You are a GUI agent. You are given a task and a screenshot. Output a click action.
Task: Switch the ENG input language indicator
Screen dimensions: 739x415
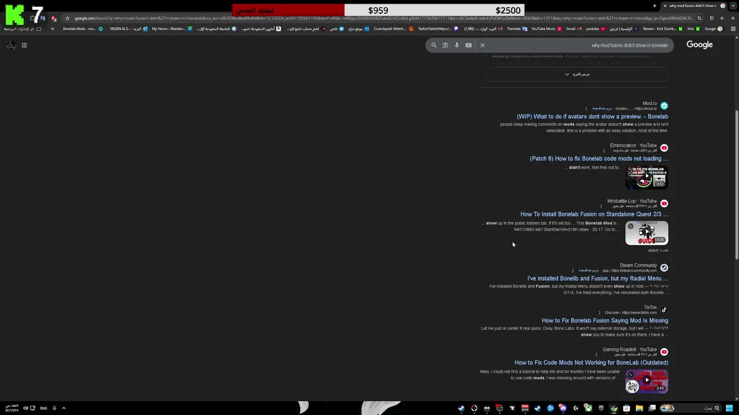(43, 408)
